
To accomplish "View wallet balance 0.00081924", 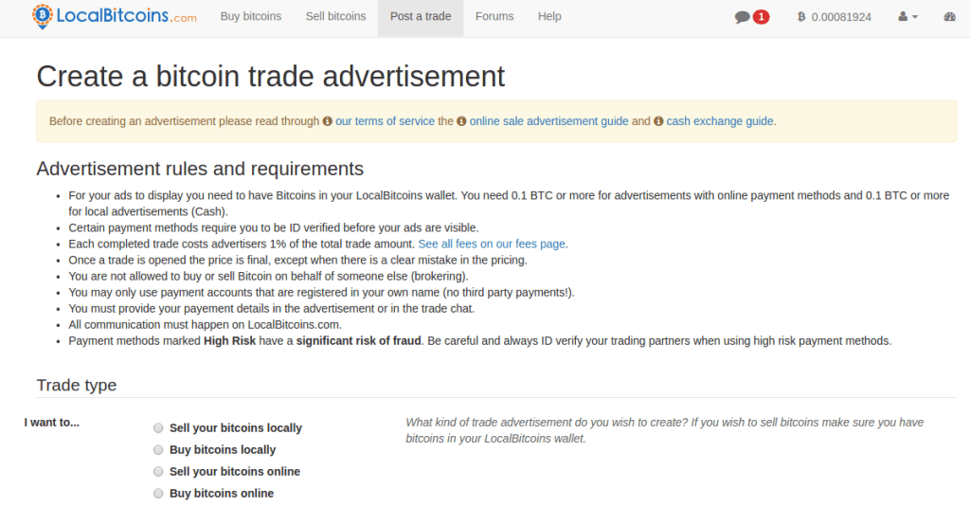I will (841, 17).
